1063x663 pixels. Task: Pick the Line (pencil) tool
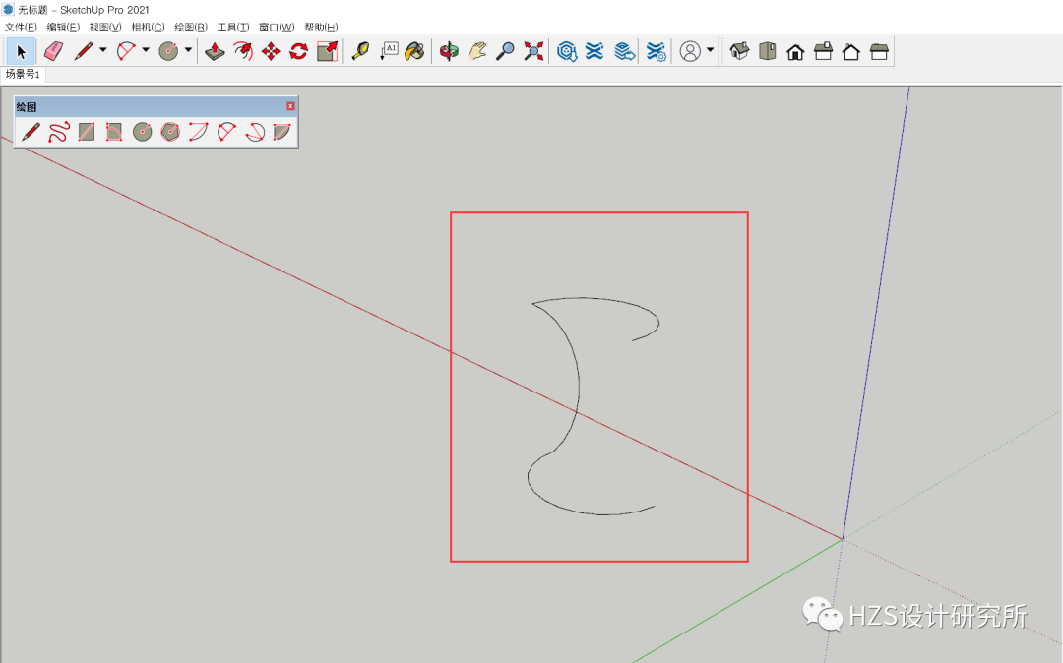(x=84, y=51)
